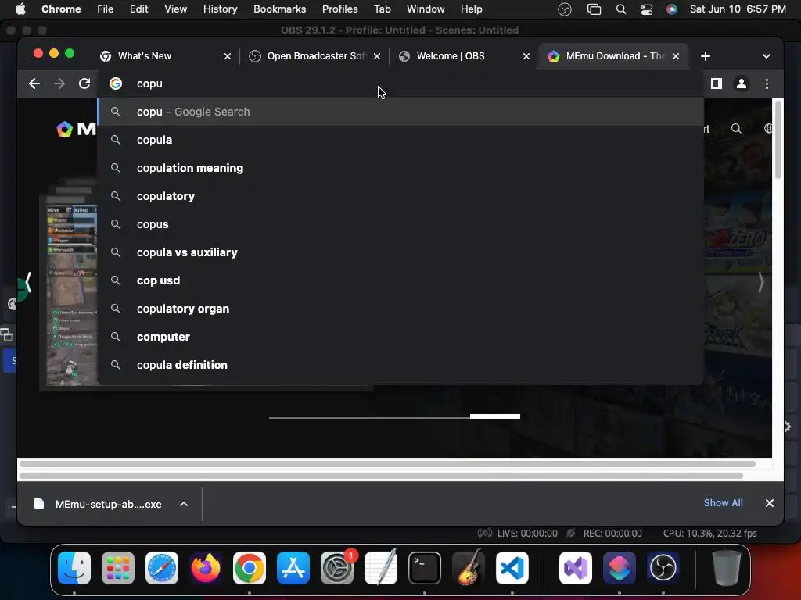Click the page vertical scrollbar
The width and height of the screenshot is (801, 600).
[778, 141]
